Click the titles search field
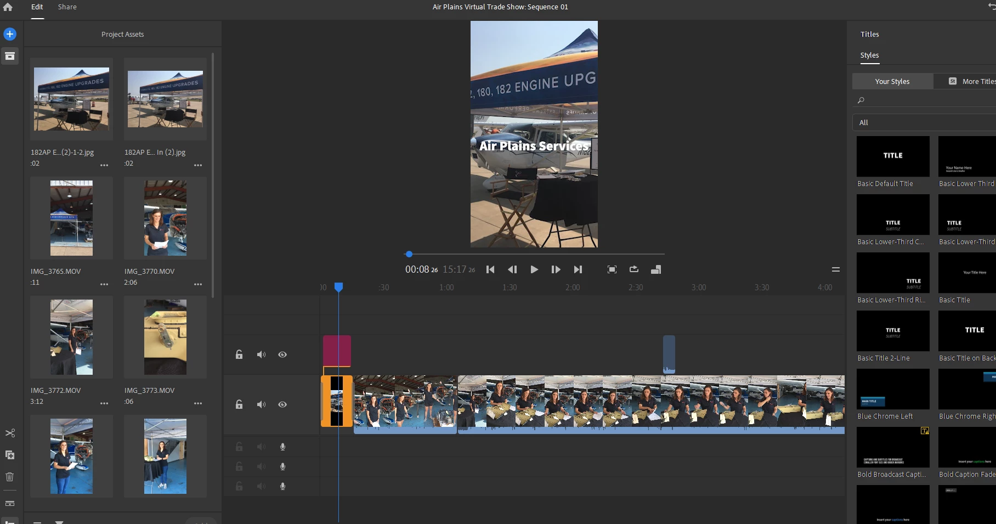This screenshot has height=524, width=996. (924, 100)
